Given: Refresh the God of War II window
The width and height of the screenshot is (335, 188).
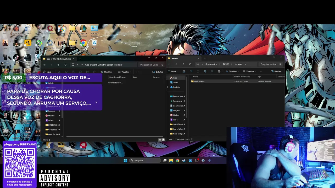Looking at the screenshot, I should (x=65, y=65).
